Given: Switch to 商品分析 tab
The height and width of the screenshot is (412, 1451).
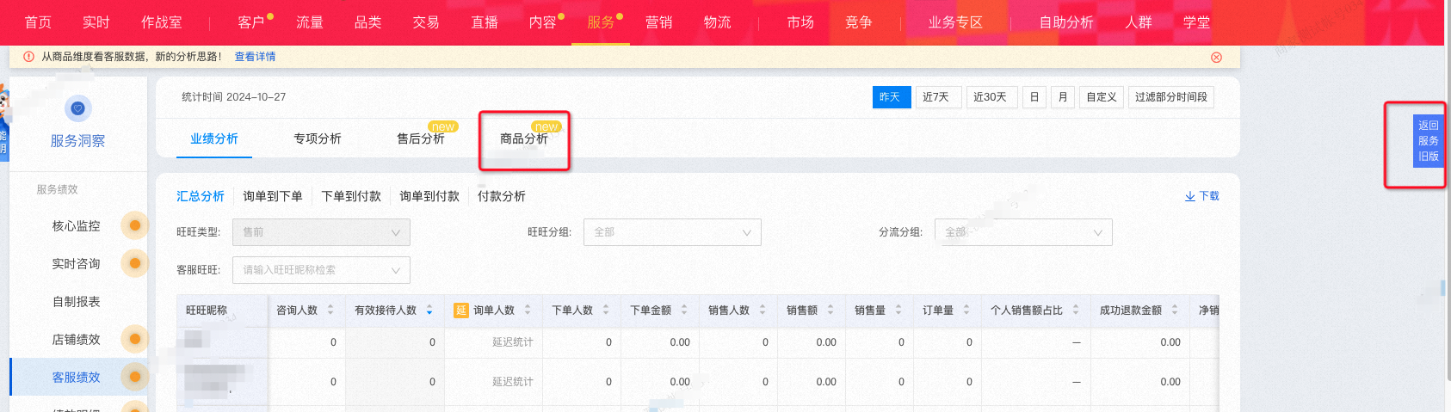Looking at the screenshot, I should coord(524,138).
